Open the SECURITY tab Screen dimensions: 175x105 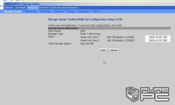(x=44, y=8)
